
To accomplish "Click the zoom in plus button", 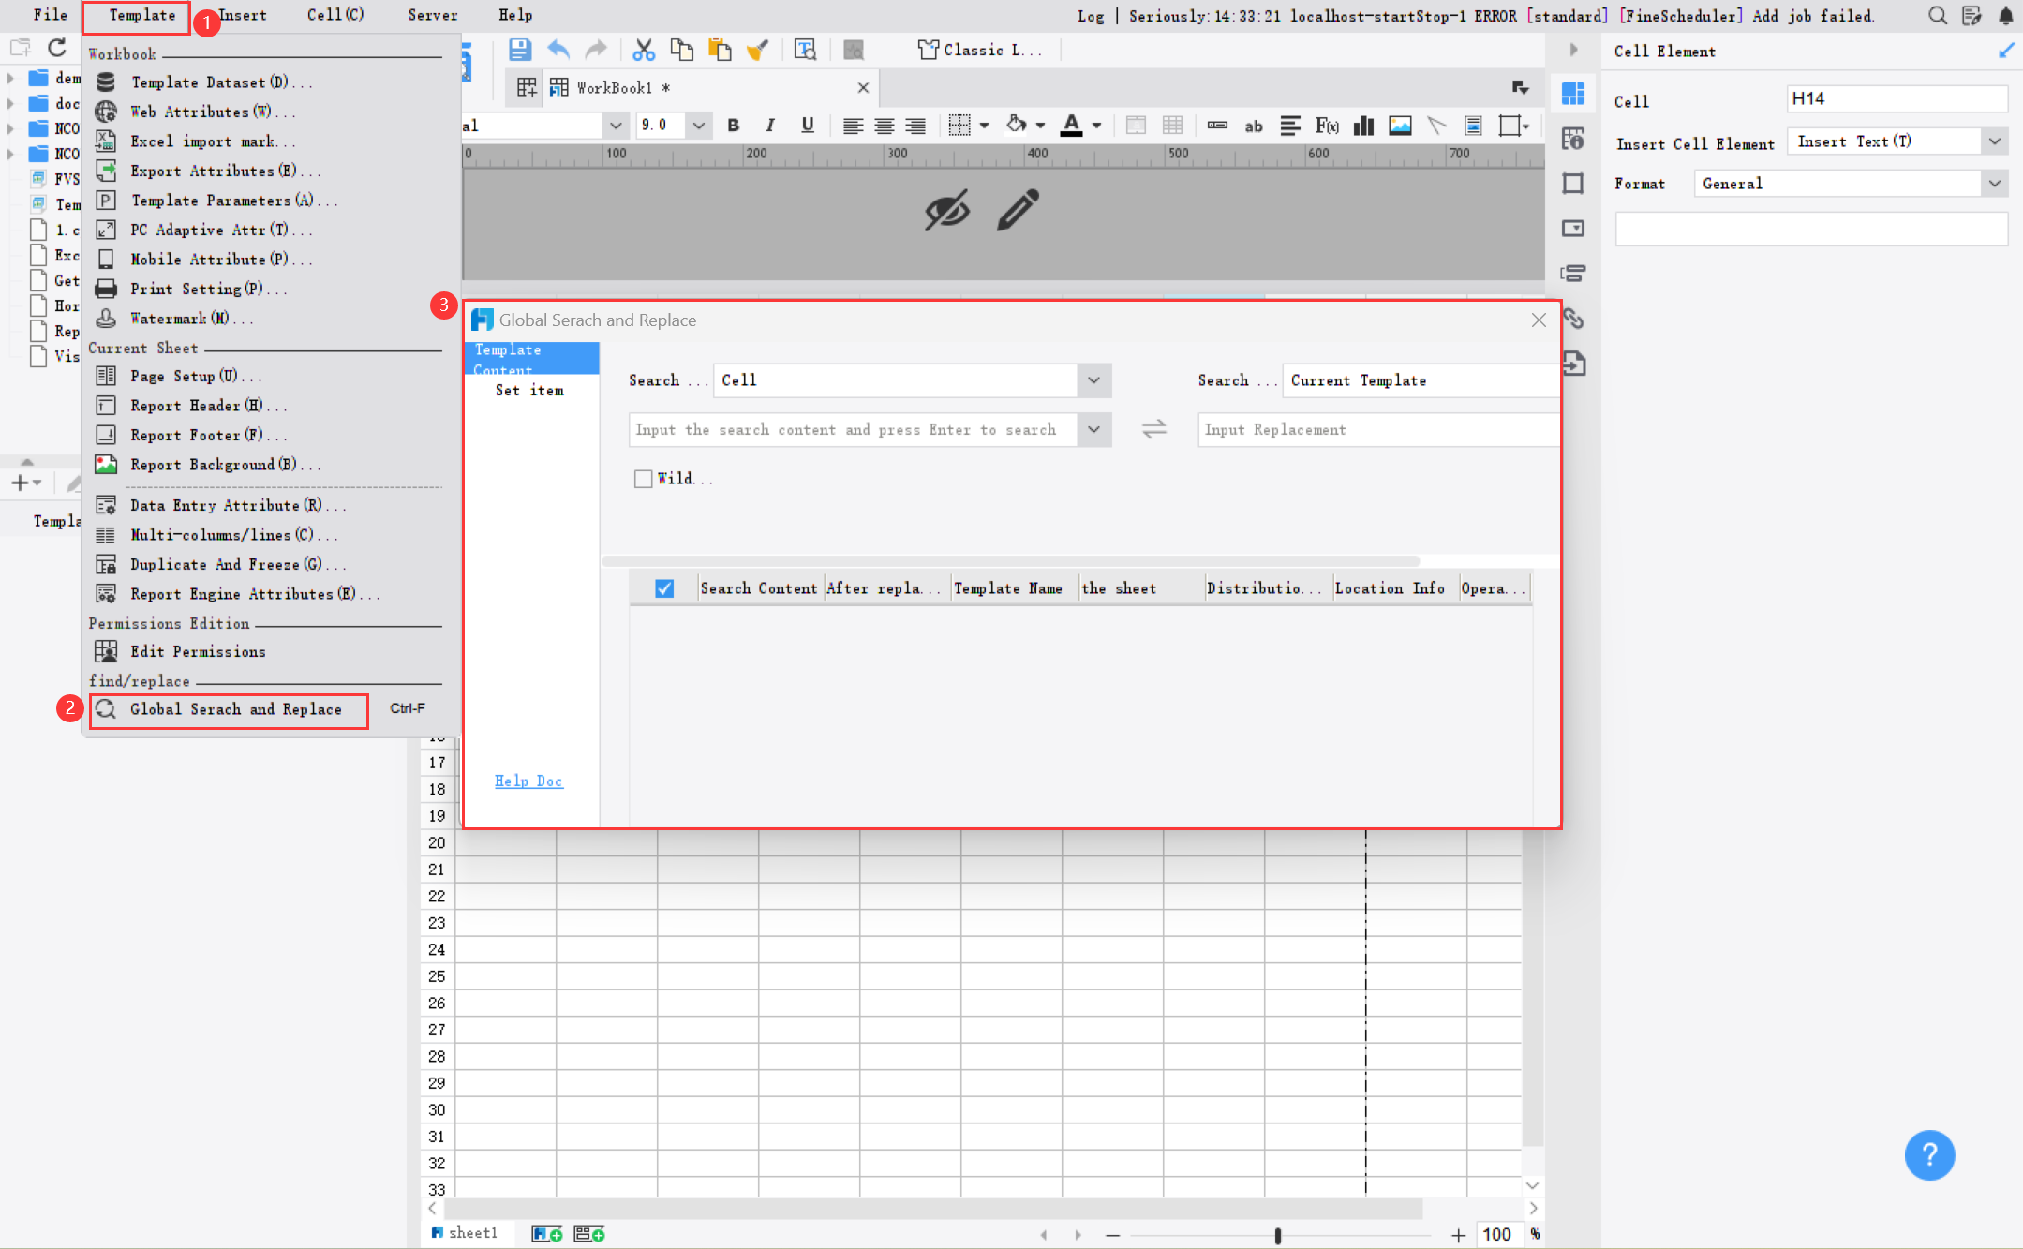I will (x=1458, y=1235).
